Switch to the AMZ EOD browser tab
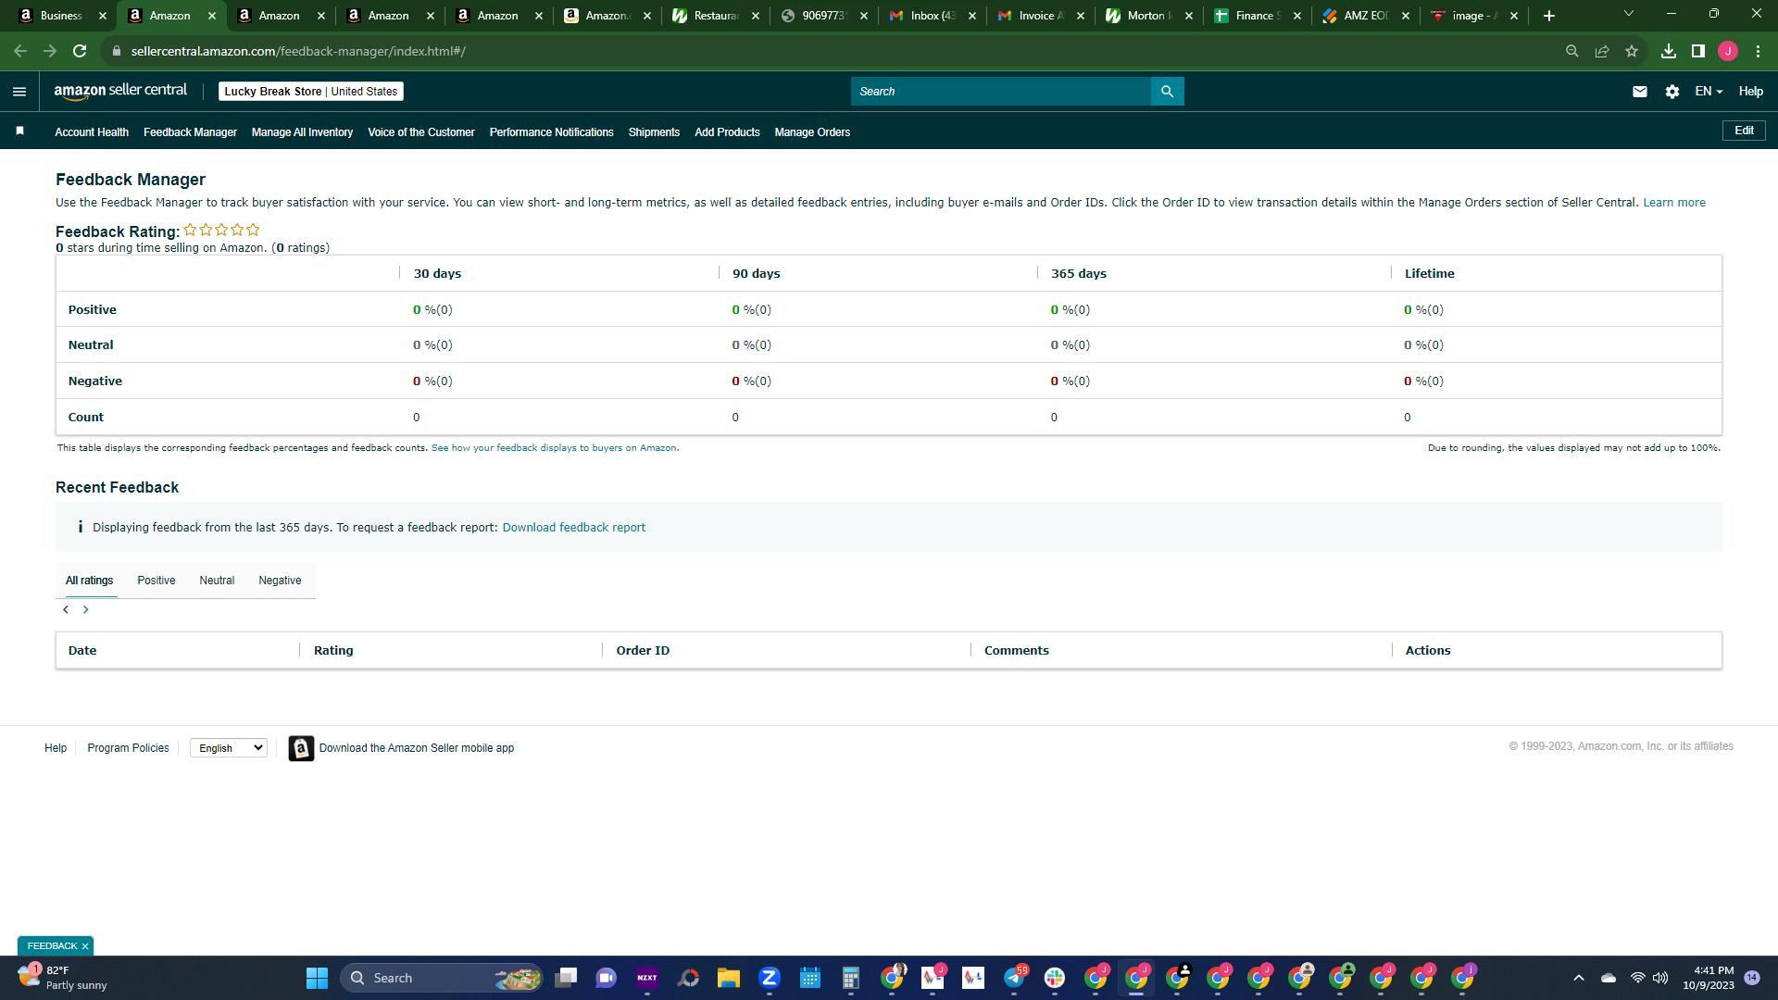The height and width of the screenshot is (1000, 1778). pyautogui.click(x=1365, y=16)
